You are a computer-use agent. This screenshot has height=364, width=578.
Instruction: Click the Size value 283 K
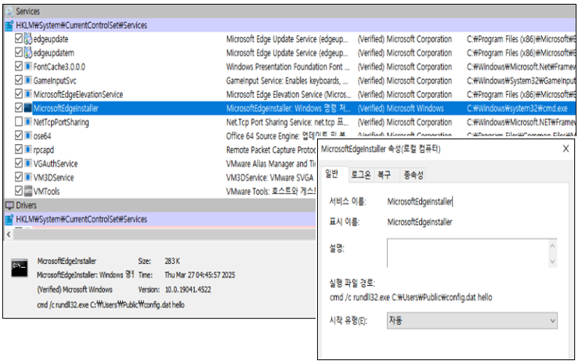click(172, 261)
